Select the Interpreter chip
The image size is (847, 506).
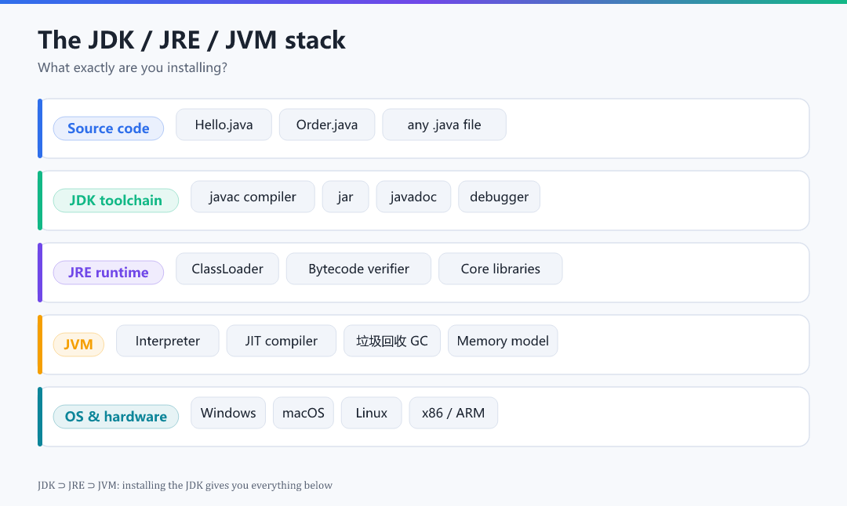[x=168, y=341]
